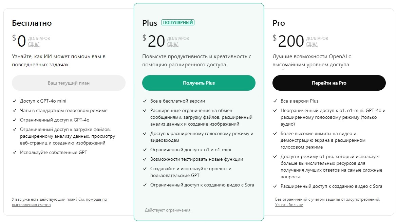Click checkmark by Чаты в стандартном голосовом режиме
This screenshot has width=397, height=223.
click(x=14, y=110)
